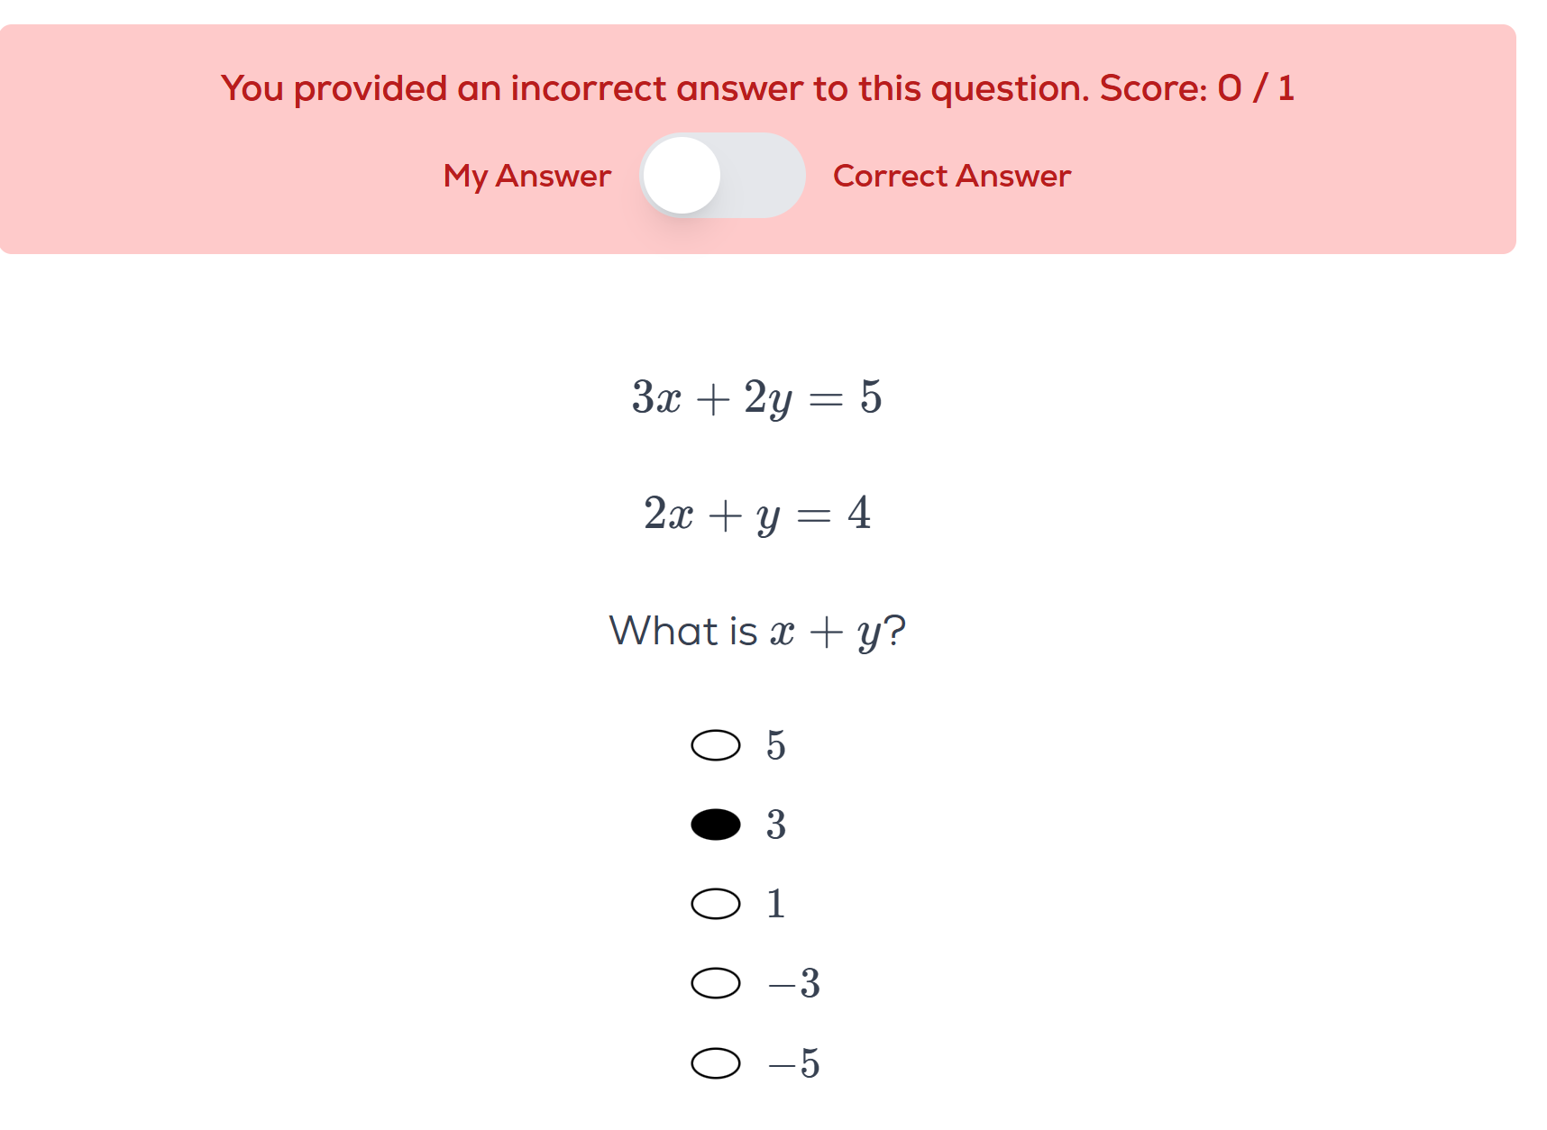This screenshot has width=1547, height=1130.
Task: Click the gray track right of the switch knob
Action: click(x=766, y=176)
